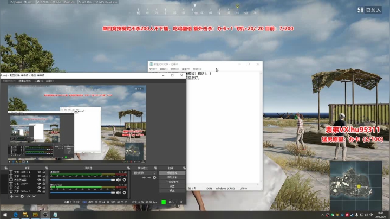The width and height of the screenshot is (390, 219).
Task: Switch to OBS Studio in taskbar
Action: click(x=45, y=215)
